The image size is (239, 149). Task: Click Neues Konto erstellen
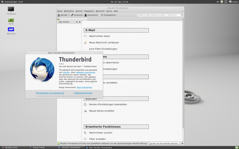click(102, 111)
